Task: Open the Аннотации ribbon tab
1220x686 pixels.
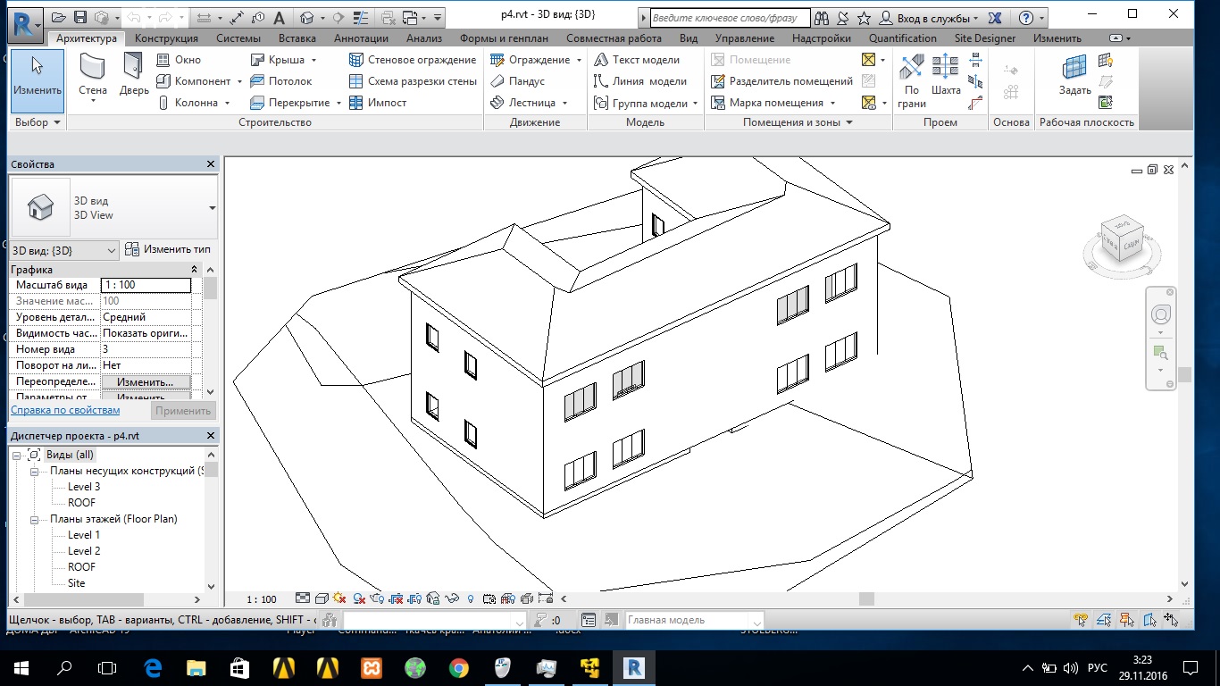Action: (361, 38)
